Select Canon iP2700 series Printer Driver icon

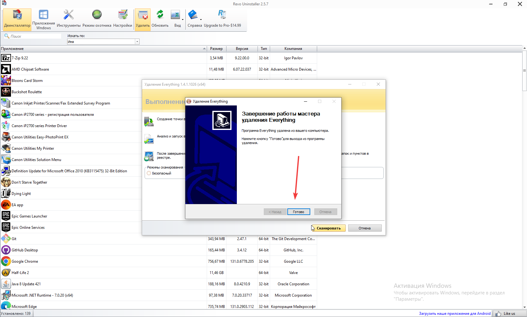click(x=6, y=126)
